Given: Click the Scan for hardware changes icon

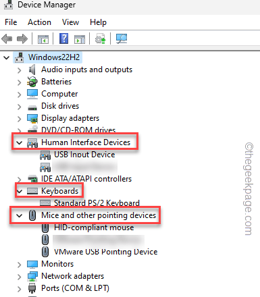Looking at the screenshot, I should click(x=122, y=38).
